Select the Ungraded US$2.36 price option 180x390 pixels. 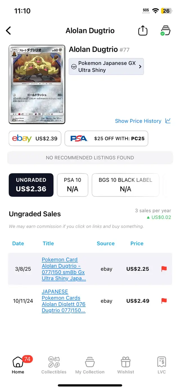pyautogui.click(x=31, y=185)
